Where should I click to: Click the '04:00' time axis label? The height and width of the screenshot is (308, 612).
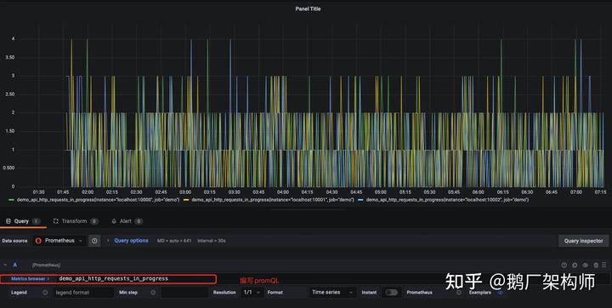tap(283, 192)
